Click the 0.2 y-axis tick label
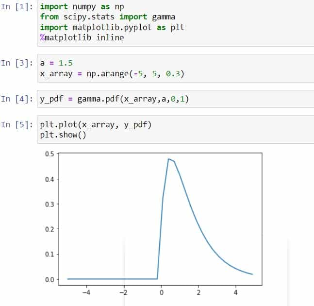The height and width of the screenshot is (306, 314). click(50, 229)
